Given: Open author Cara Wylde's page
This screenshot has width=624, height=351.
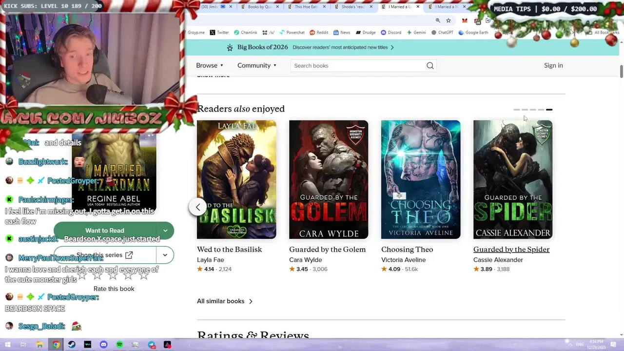Looking at the screenshot, I should [306, 260].
